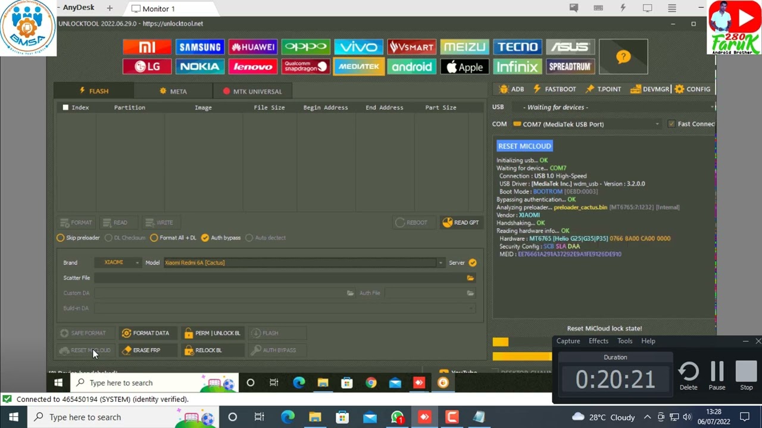Select the Lenovo brand logo

tap(253, 67)
